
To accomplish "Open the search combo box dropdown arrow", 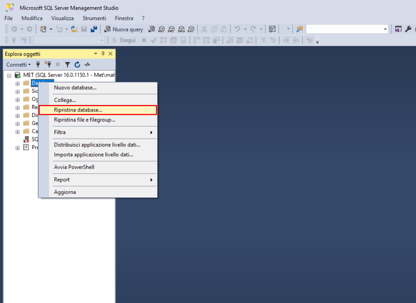I will point(385,29).
